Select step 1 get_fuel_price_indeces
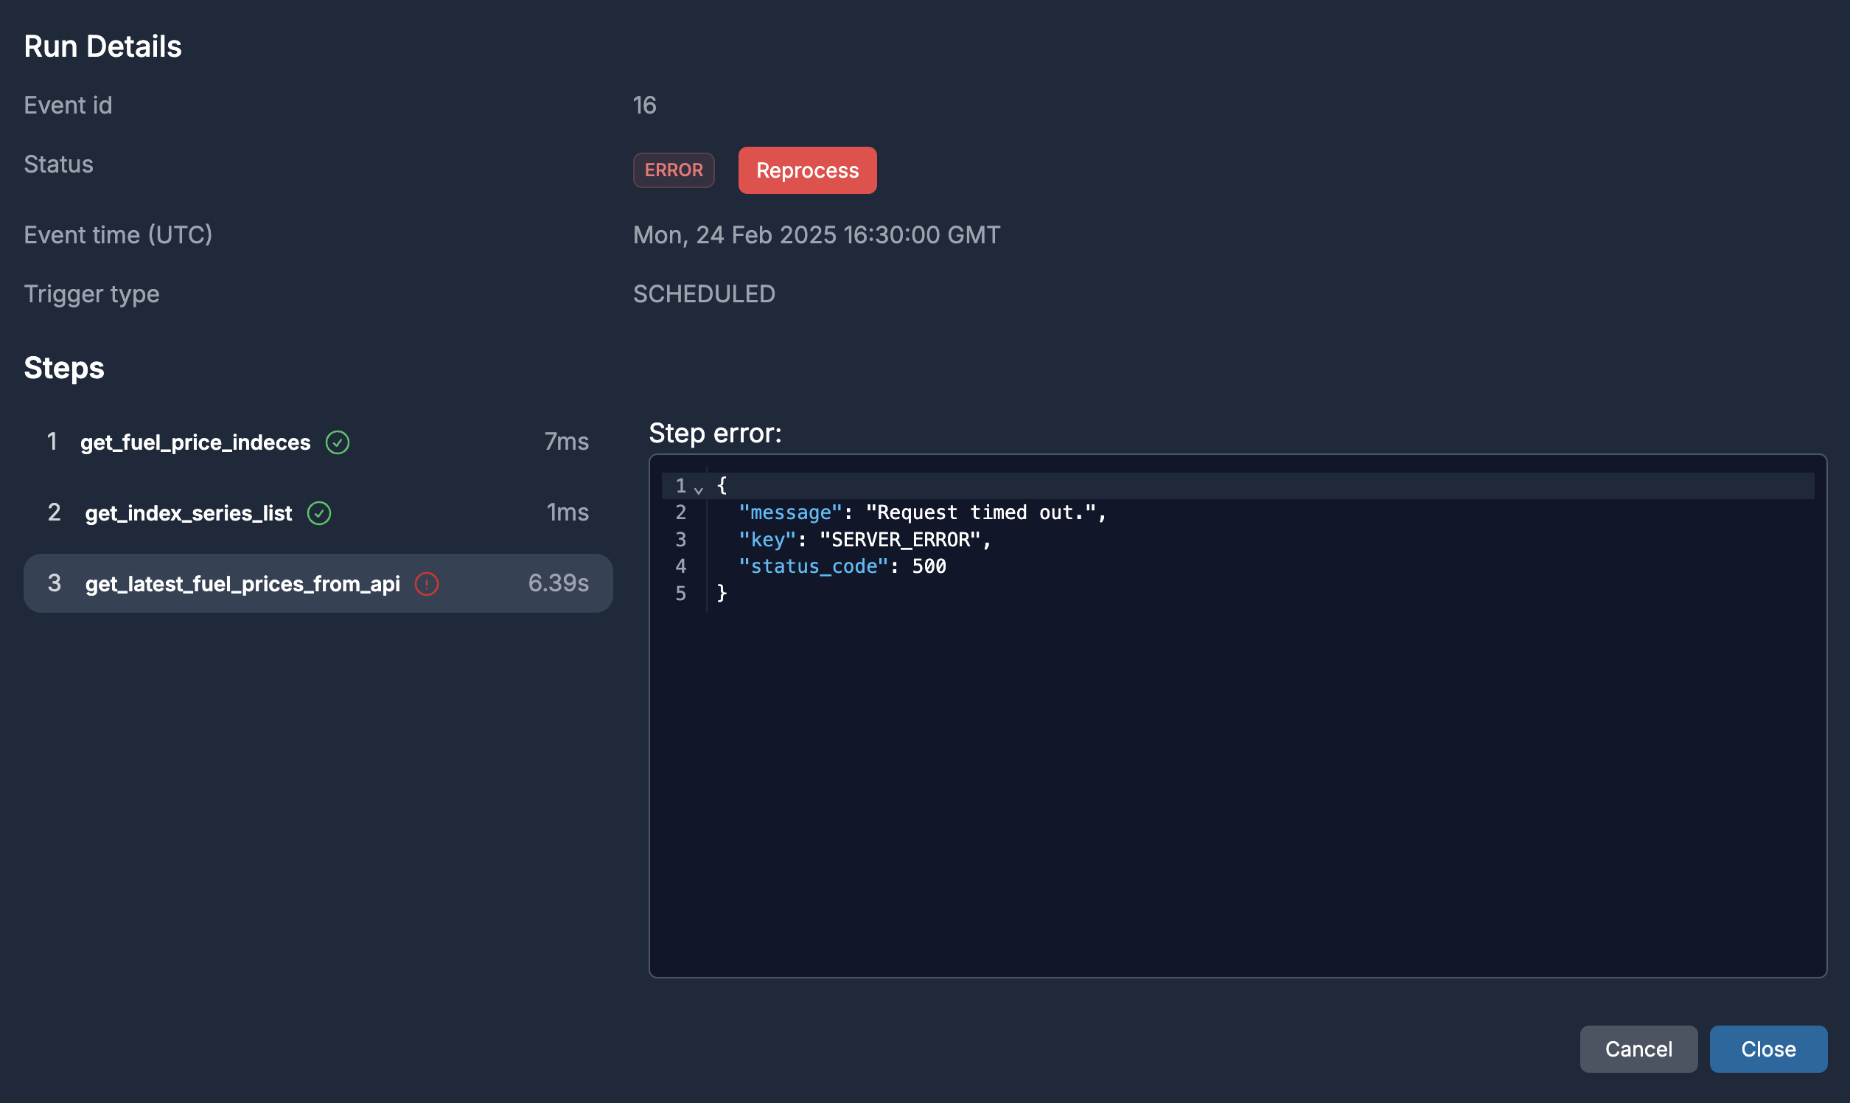 195,442
